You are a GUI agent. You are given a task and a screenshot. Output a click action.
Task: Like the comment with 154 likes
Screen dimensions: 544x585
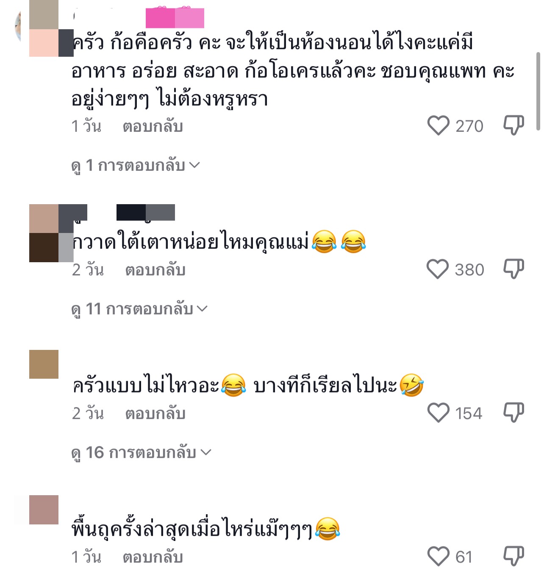click(x=438, y=413)
